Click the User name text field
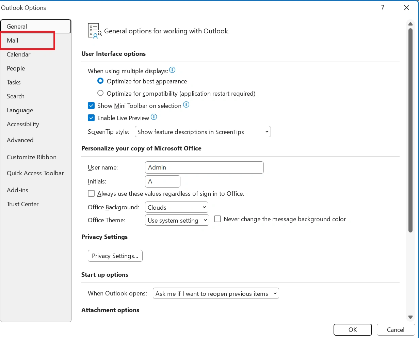Image resolution: width=419 pixels, height=338 pixels. click(204, 167)
